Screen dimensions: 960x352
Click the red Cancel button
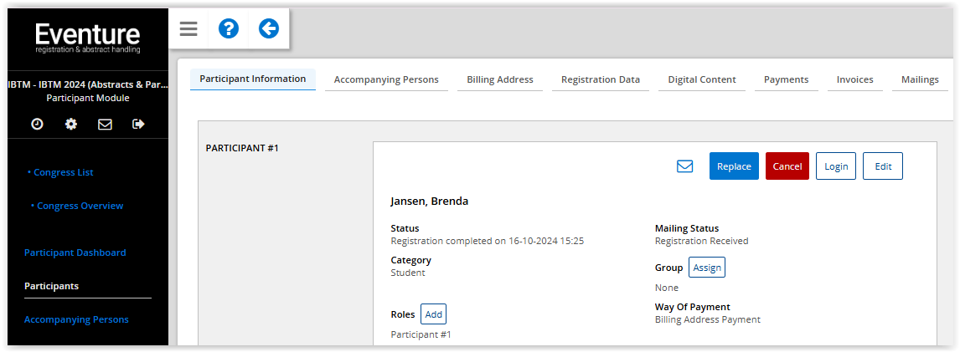tap(787, 166)
